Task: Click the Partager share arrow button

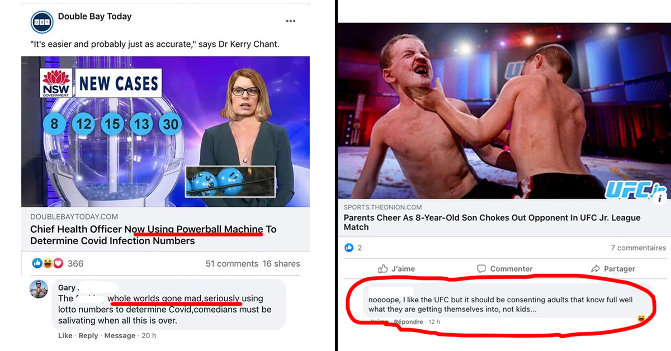Action: coord(613,268)
